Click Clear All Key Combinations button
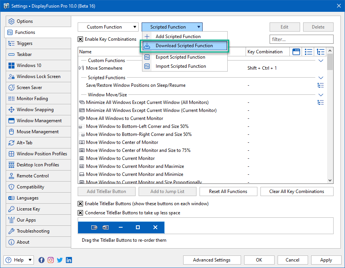Screen dimensions: 345x268 [297, 191]
